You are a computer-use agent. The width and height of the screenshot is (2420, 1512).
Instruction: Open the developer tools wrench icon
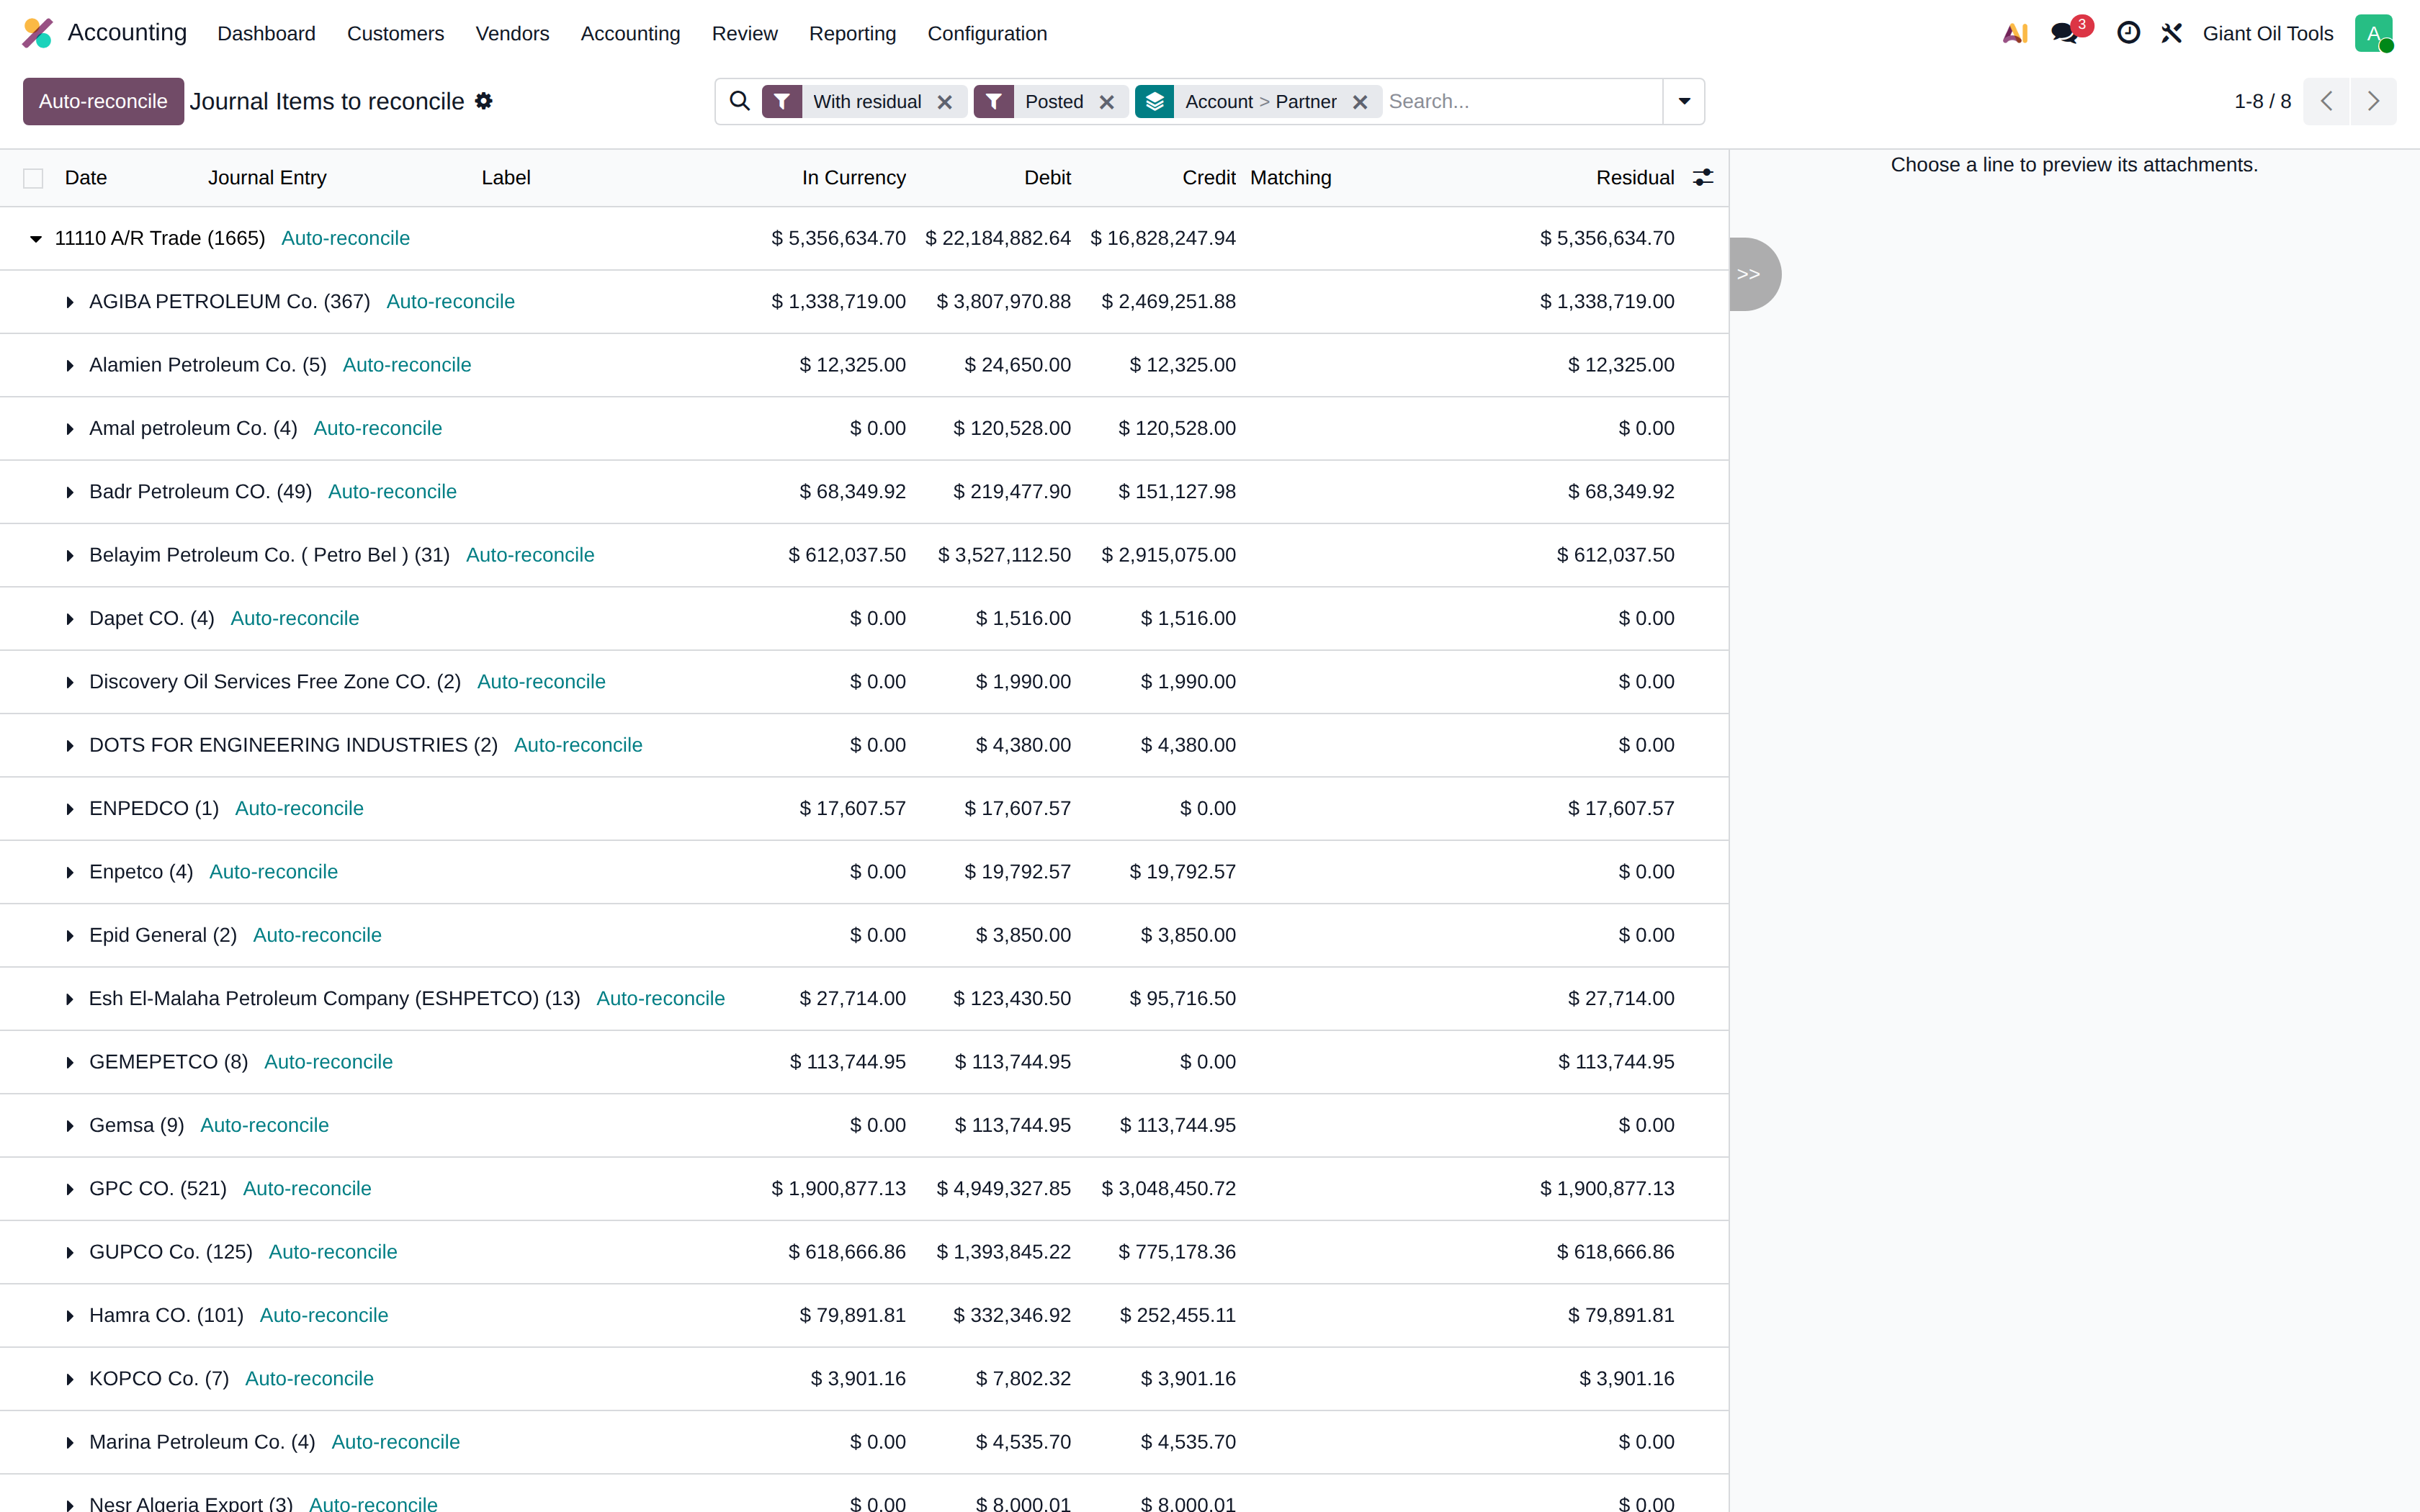click(x=2171, y=33)
